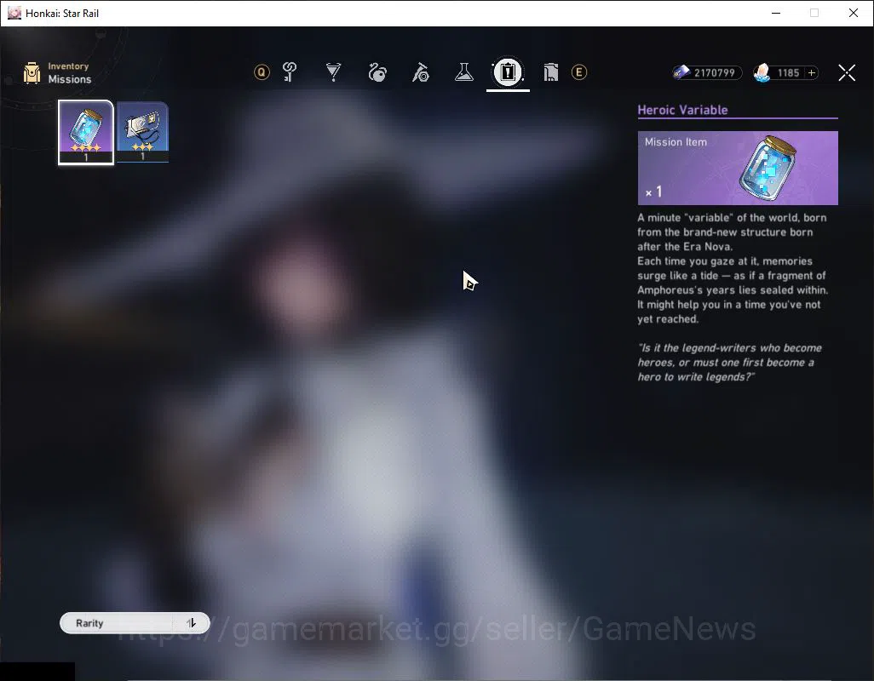Click the Mission Item label

coord(676,142)
